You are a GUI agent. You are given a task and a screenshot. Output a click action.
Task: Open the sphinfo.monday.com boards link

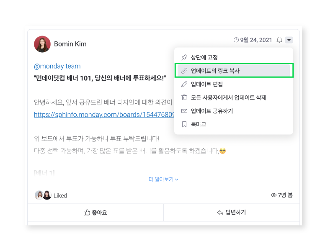104,115
